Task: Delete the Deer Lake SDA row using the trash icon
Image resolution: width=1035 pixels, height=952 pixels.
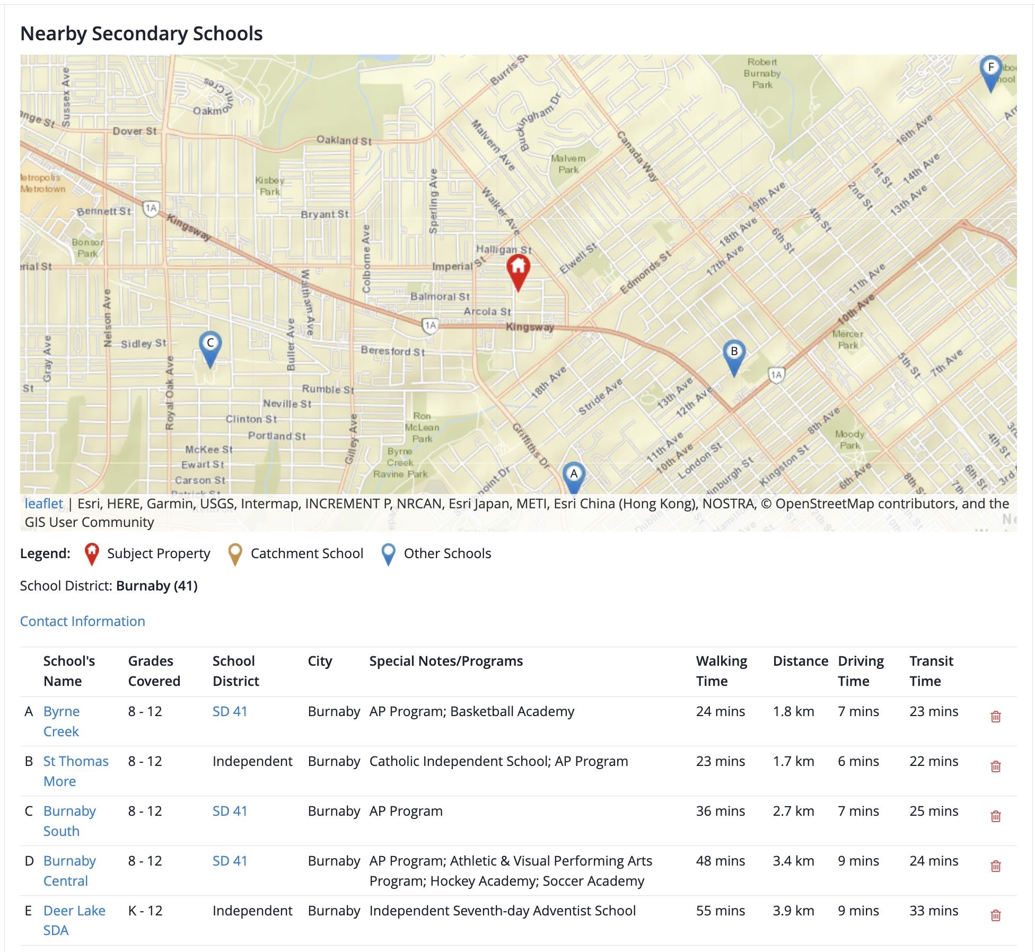Action: 995,915
